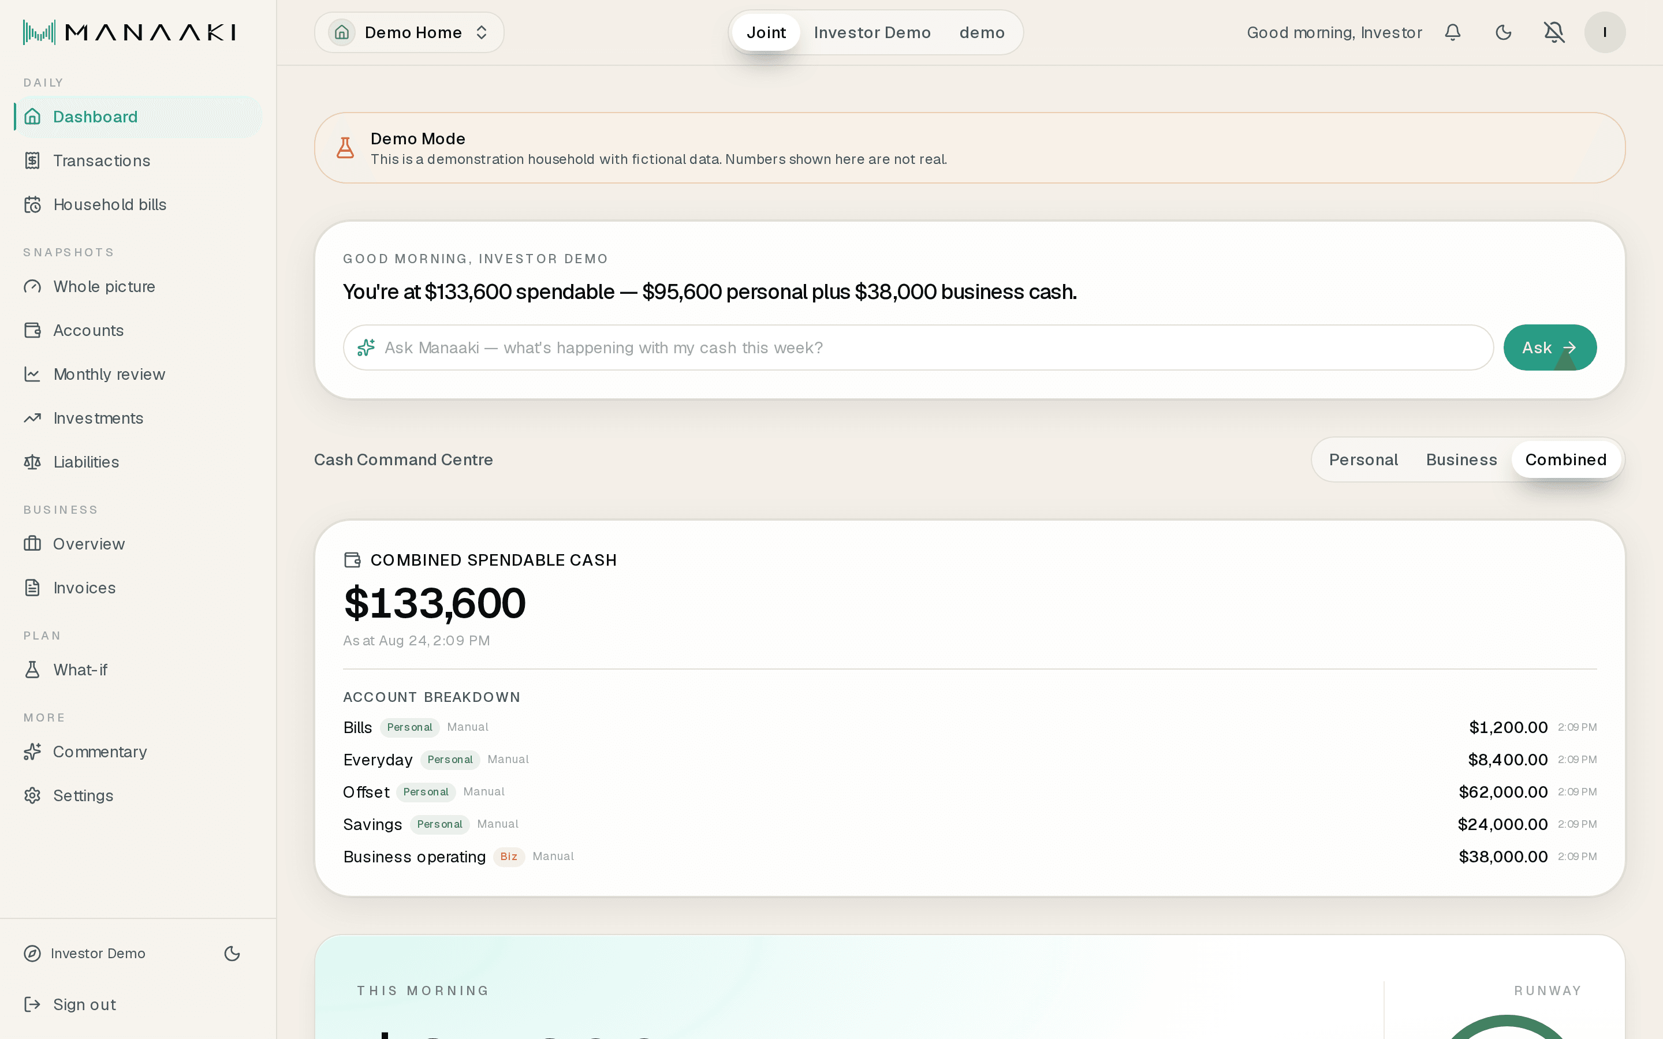Expand the Demo Home household switcher

(x=409, y=32)
